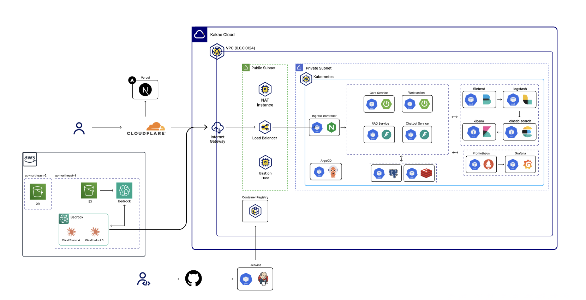Click the Container Registry icon
The width and height of the screenshot is (586, 300).
click(x=255, y=211)
